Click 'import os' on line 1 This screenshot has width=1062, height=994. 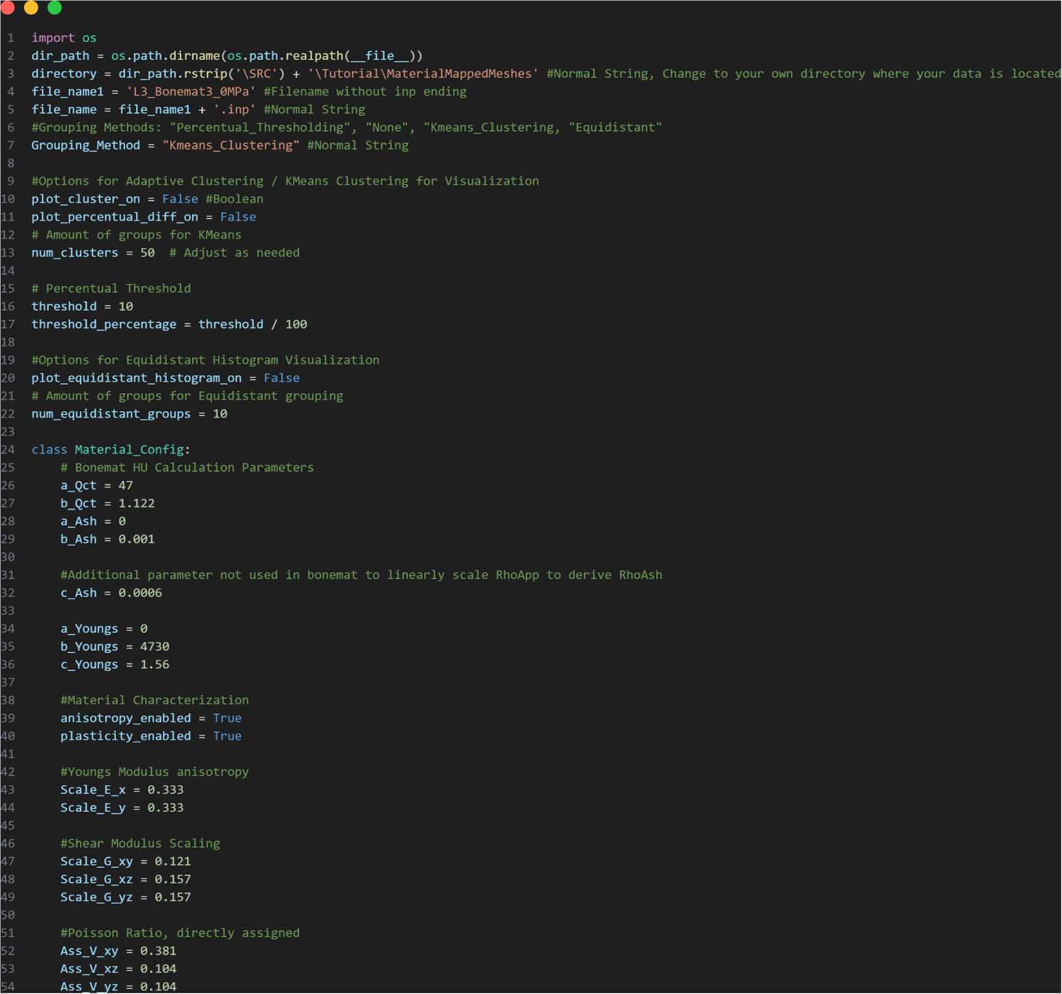(64, 38)
